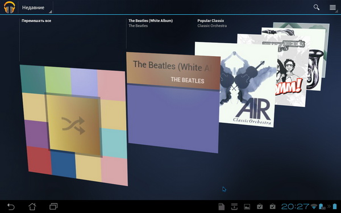341x213 pixels.
Task: Select the Beatles White Album cover
Action: 173,102
